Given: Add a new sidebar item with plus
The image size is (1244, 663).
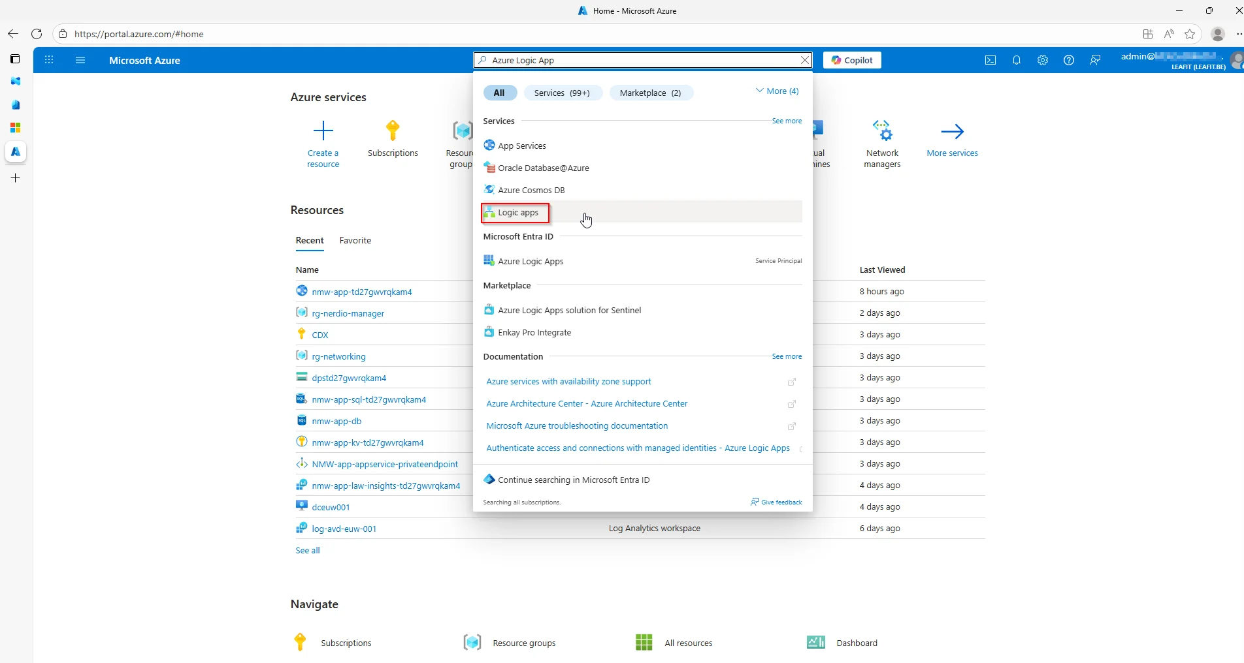Looking at the screenshot, I should pos(16,177).
